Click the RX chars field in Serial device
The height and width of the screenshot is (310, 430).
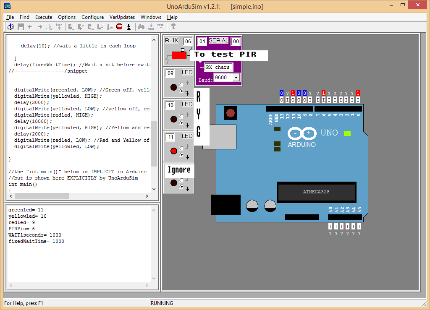pos(218,67)
